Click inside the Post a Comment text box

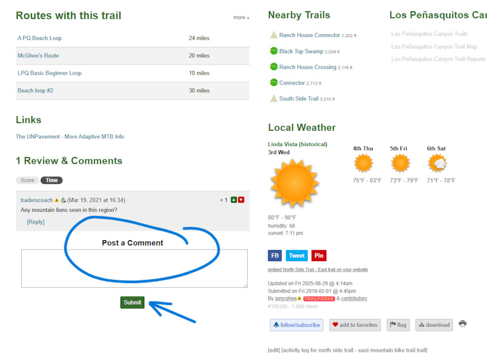pyautogui.click(x=135, y=268)
